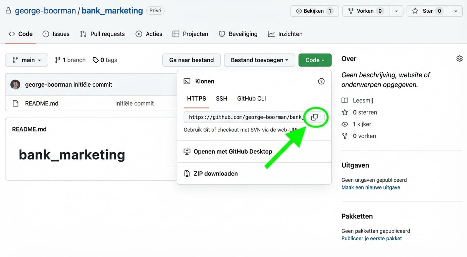Select the HTTPS clone URL input field
Image resolution: width=467 pixels, height=257 pixels.
coord(245,117)
